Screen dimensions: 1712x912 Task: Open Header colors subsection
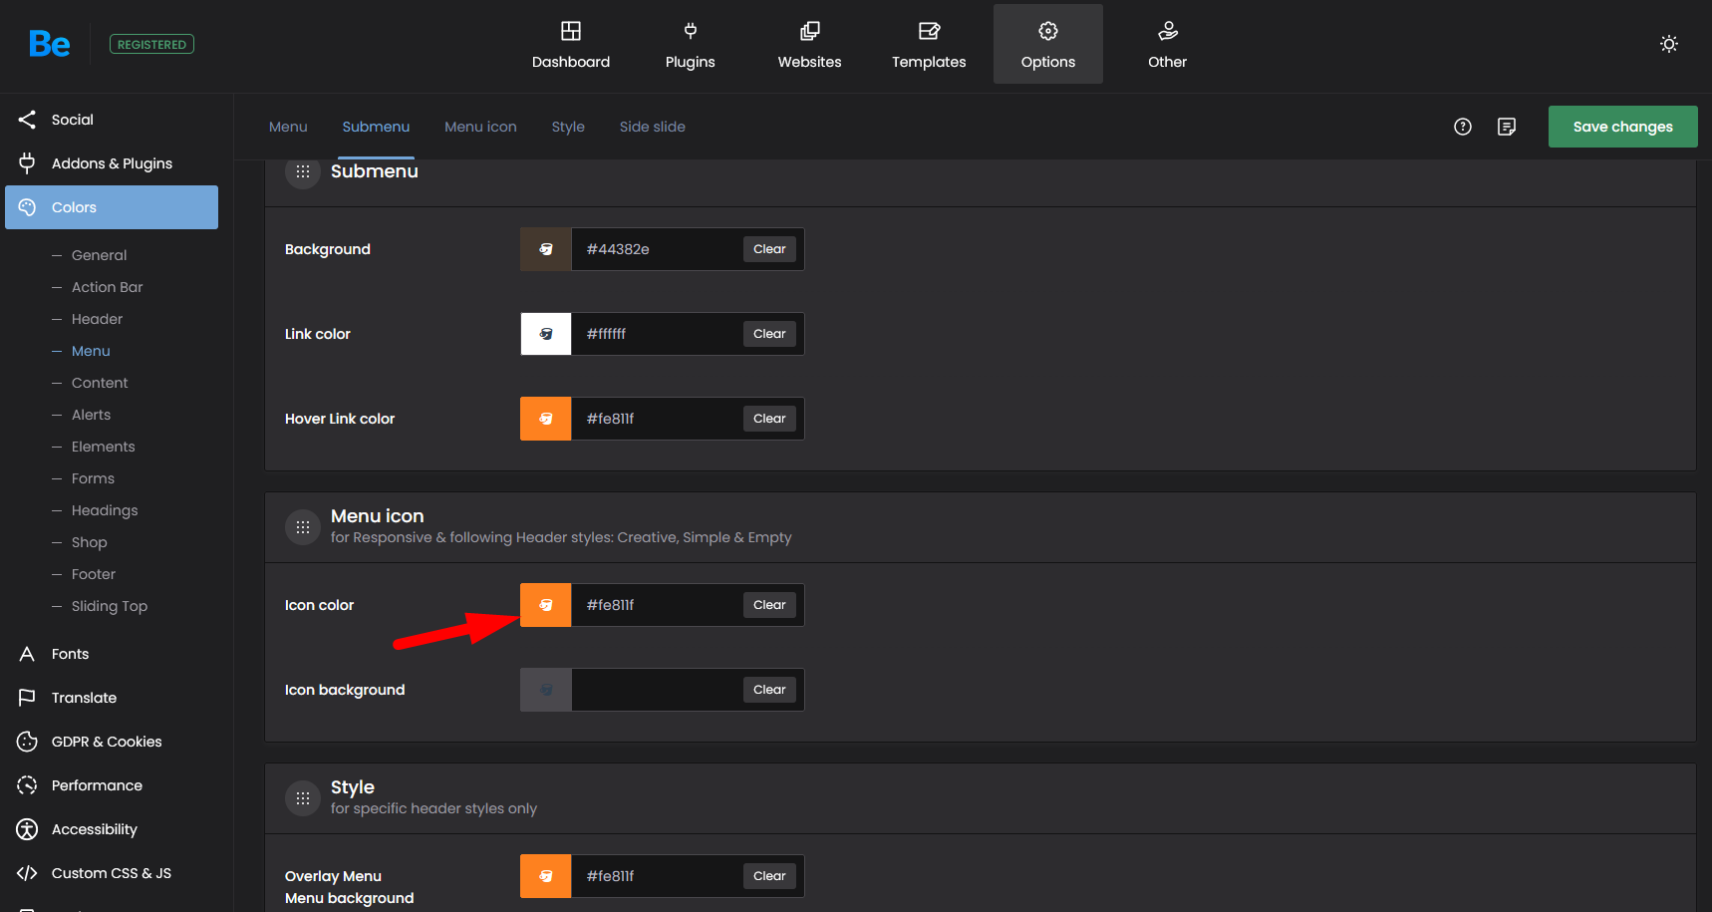(97, 319)
